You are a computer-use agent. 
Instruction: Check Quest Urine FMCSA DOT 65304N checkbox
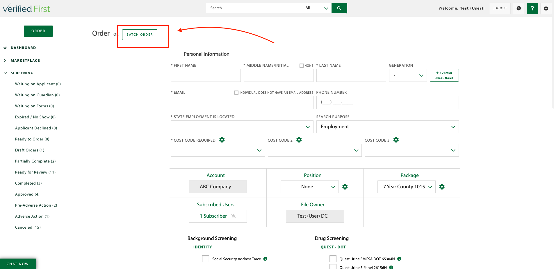pos(333,259)
